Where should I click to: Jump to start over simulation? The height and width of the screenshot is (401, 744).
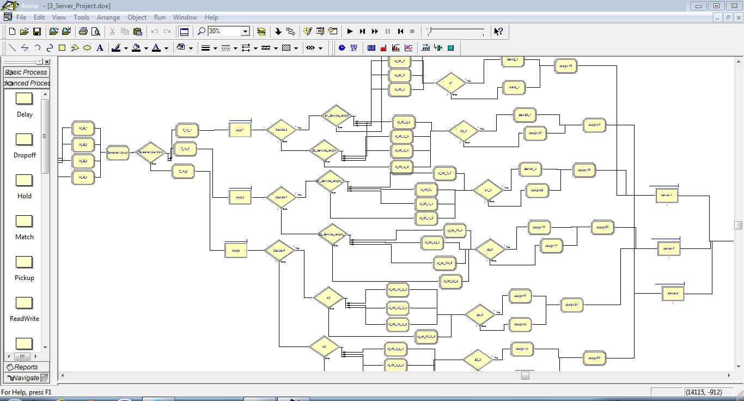point(400,32)
